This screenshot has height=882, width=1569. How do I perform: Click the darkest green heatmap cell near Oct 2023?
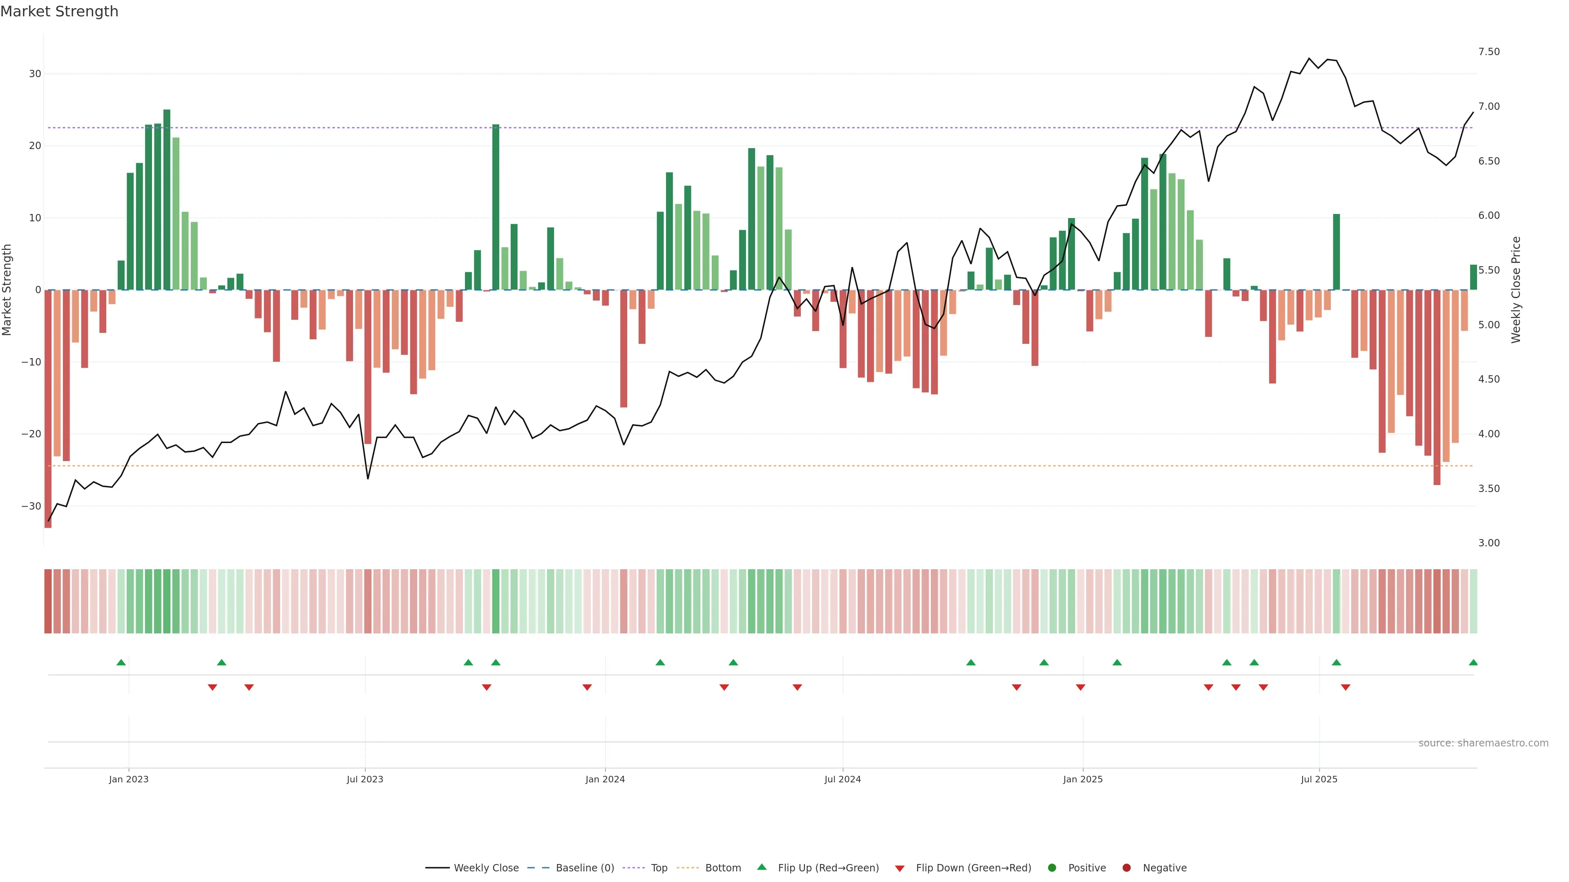tap(496, 601)
